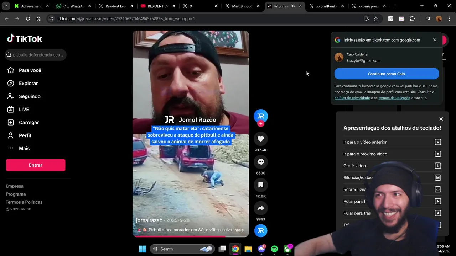Seek using the video progress bar

pyautogui.click(x=191, y=236)
